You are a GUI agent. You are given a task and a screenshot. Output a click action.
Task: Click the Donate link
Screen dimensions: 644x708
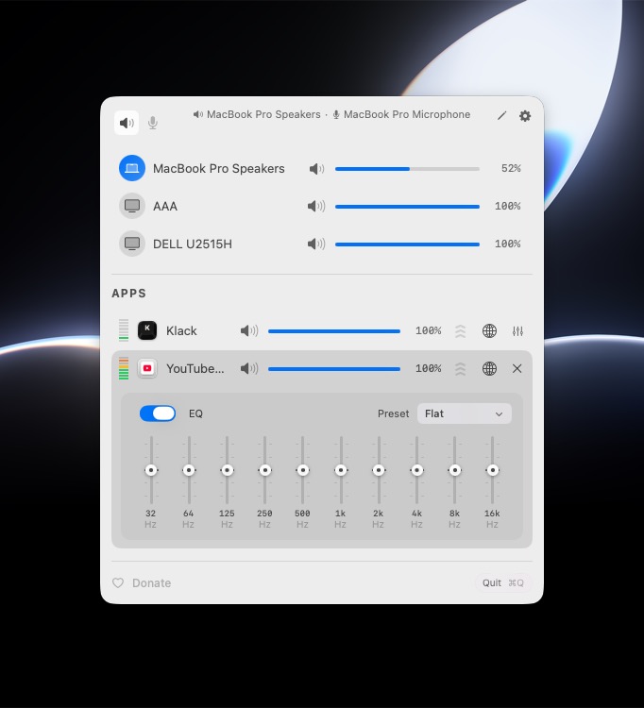[x=142, y=583]
